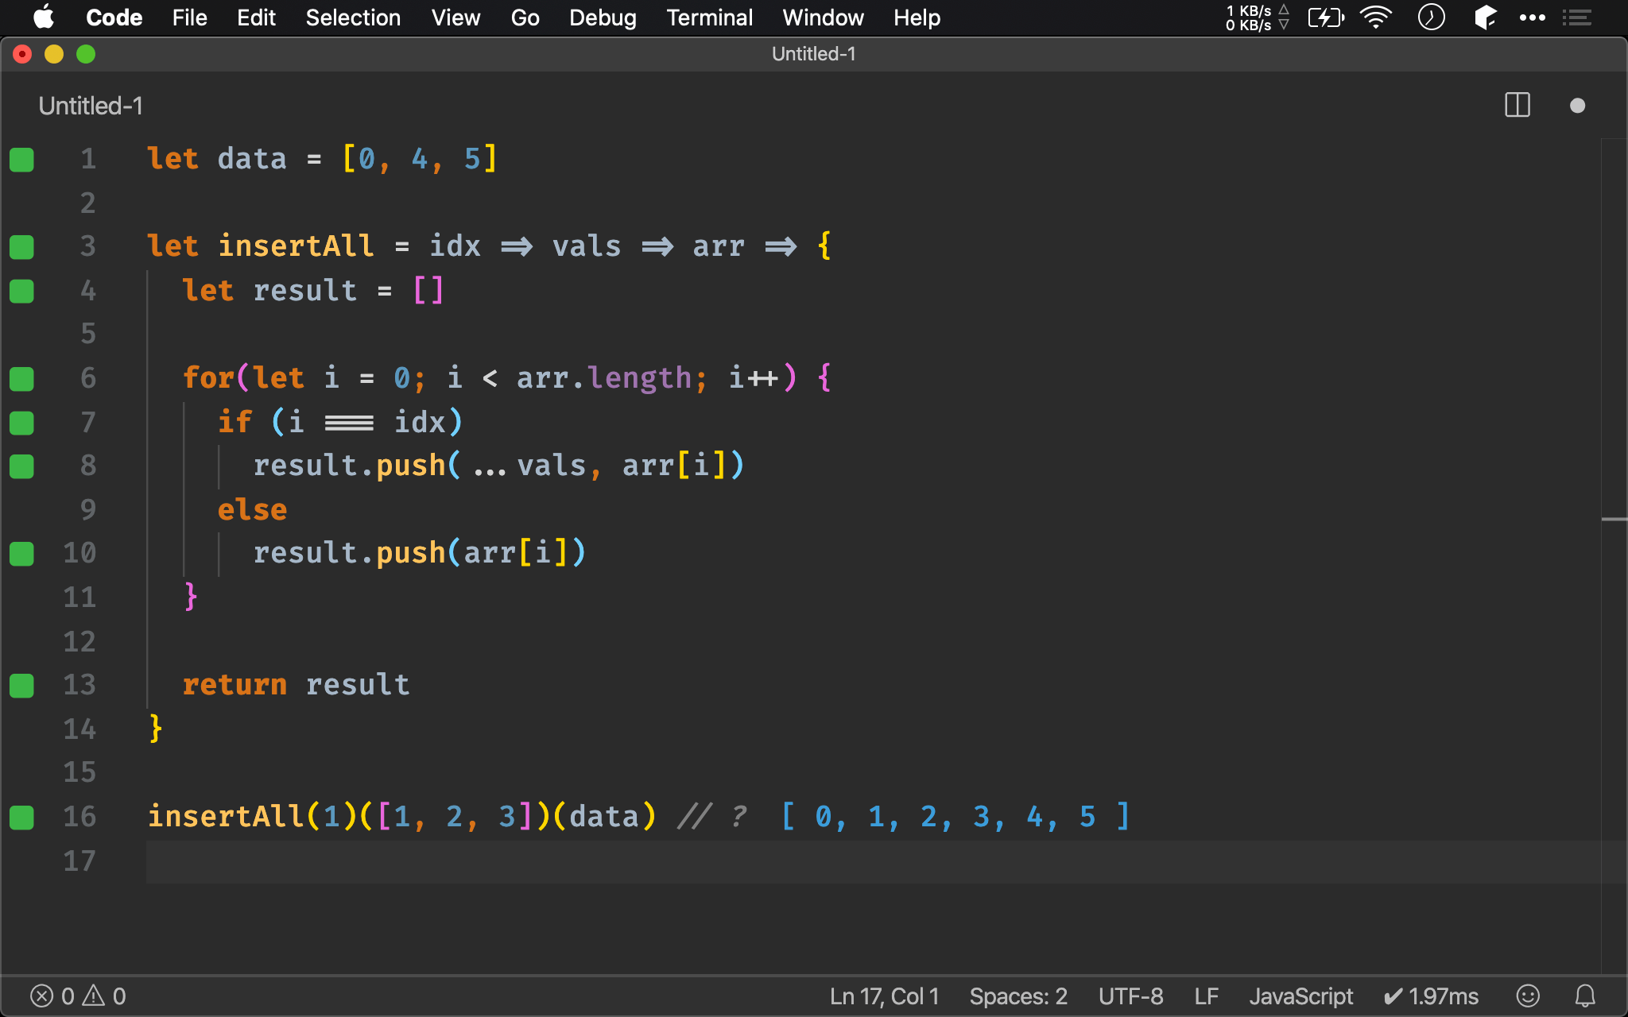This screenshot has height=1017, width=1628.
Task: Click line number 2 in gutter
Action: click(87, 203)
